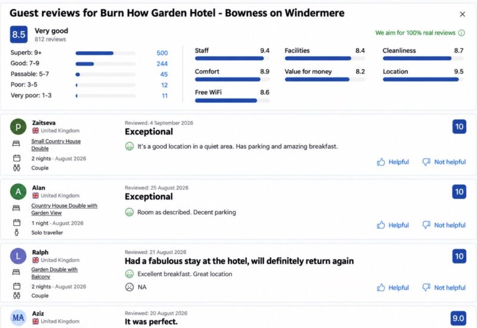Click Zaitseva's green avatar icon
The width and height of the screenshot is (477, 328).
(x=18, y=126)
